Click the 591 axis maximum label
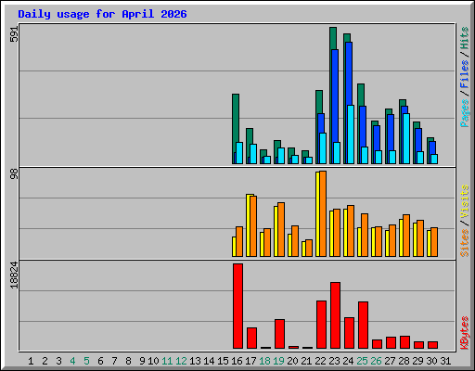This screenshot has height=371, width=475. [x=14, y=33]
